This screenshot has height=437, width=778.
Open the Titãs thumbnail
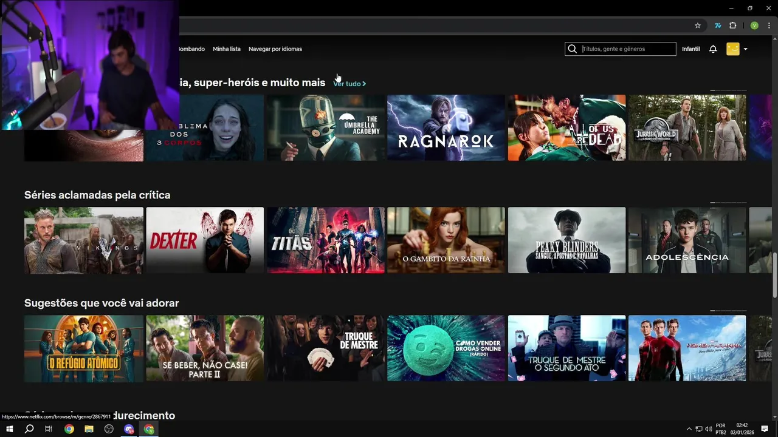coord(326,240)
